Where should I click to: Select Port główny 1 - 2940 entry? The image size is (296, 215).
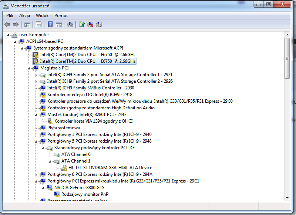(x=99, y=134)
